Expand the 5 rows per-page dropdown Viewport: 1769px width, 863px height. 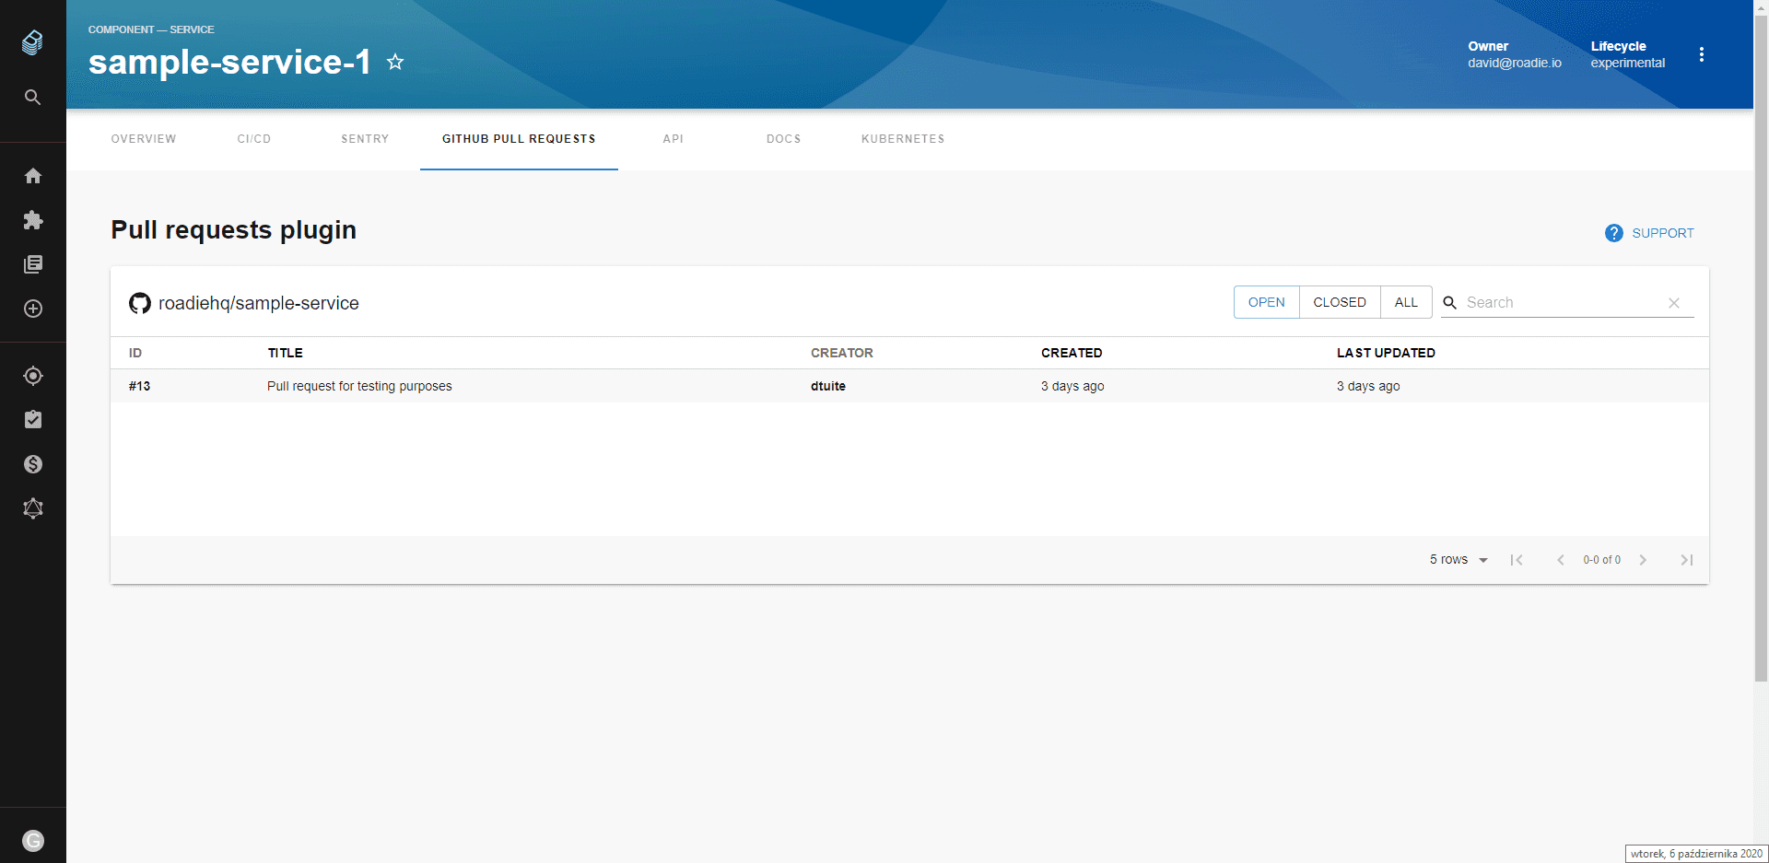coord(1459,560)
